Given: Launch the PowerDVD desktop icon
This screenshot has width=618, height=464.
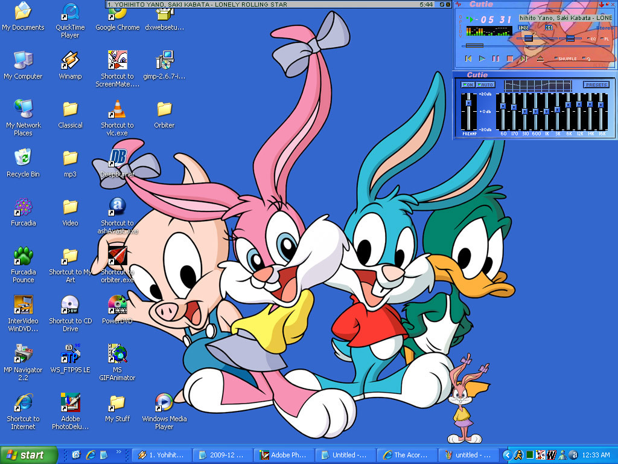Looking at the screenshot, I should coord(118,310).
